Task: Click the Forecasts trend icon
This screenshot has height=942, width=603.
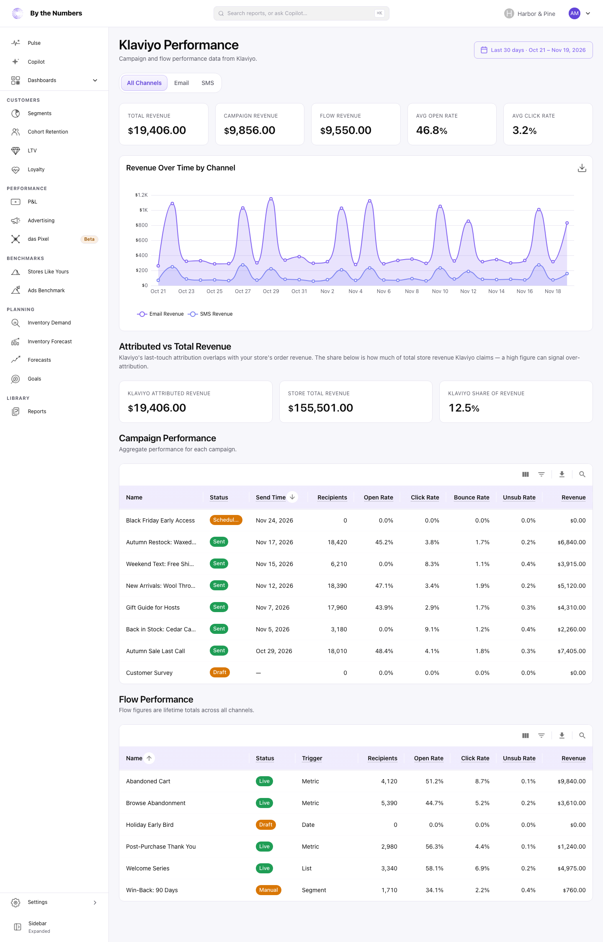Action: (x=15, y=360)
